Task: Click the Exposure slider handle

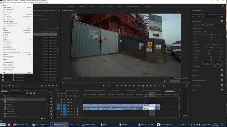Action: 213,45
